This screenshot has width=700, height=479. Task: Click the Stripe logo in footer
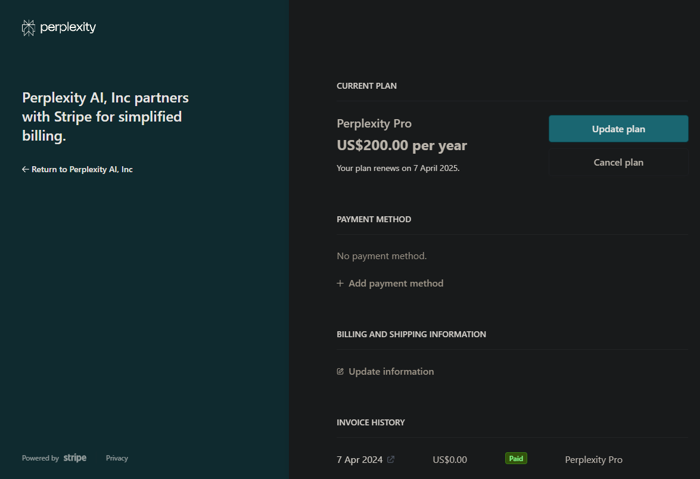tap(75, 458)
